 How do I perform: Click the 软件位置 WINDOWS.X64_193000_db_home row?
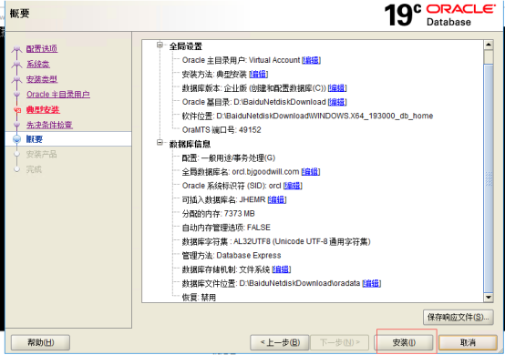click(307, 116)
